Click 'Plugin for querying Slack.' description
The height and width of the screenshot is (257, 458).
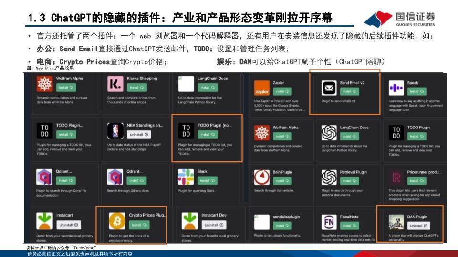[197, 191]
